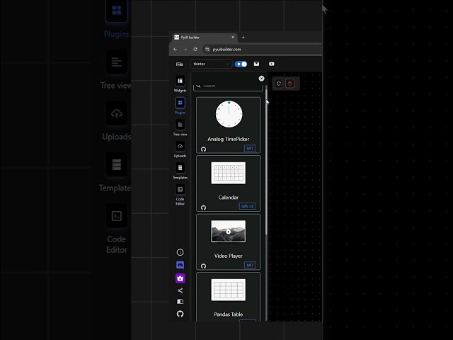The height and width of the screenshot is (340, 453).
Task: Open GitHub link on Calendar card
Action: [x=203, y=208]
